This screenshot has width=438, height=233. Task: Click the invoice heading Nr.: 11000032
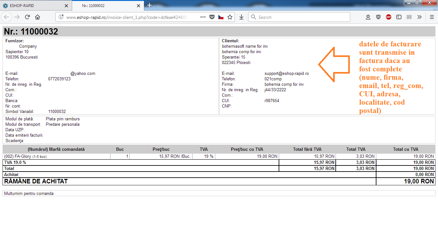[31, 31]
